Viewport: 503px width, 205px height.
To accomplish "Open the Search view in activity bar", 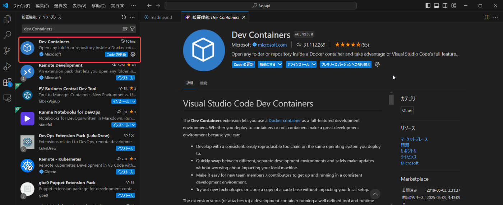I will (7, 35).
